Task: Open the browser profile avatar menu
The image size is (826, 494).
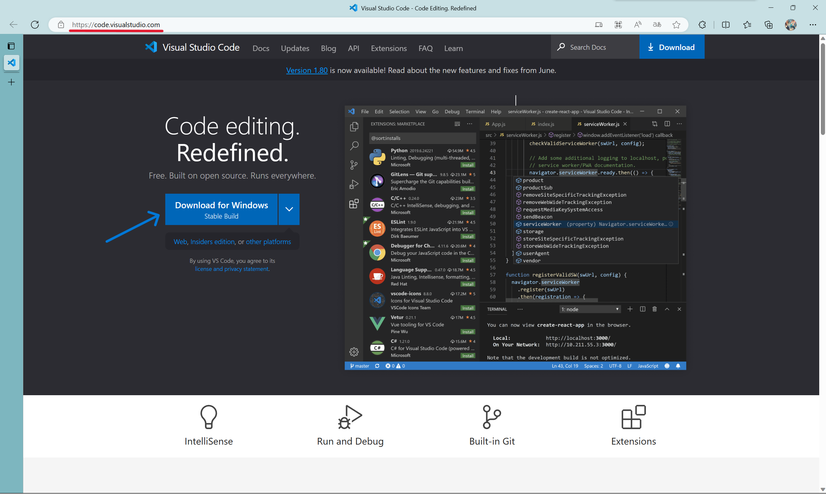Action: pyautogui.click(x=791, y=25)
